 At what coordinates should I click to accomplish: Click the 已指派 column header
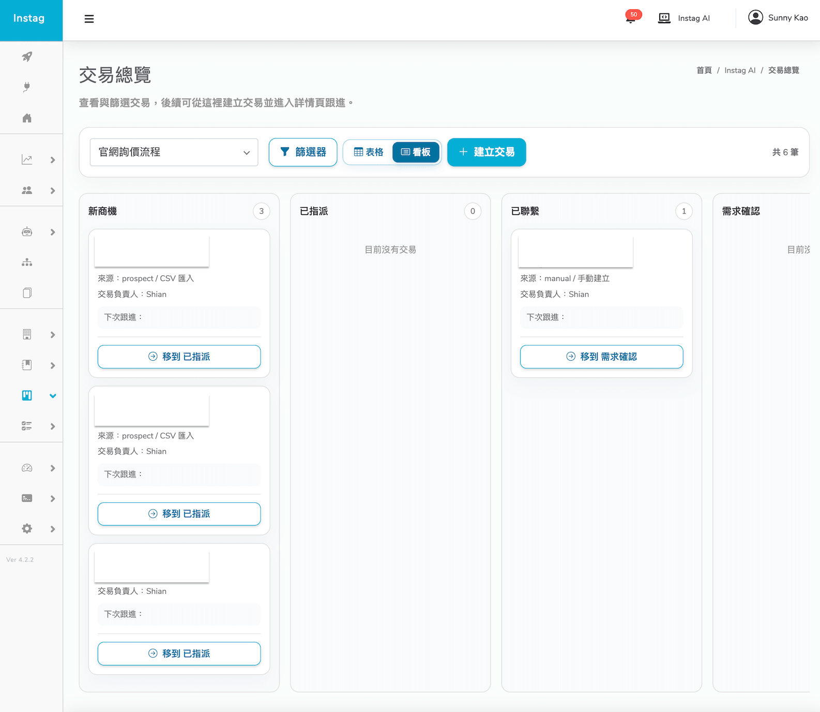[x=314, y=211]
